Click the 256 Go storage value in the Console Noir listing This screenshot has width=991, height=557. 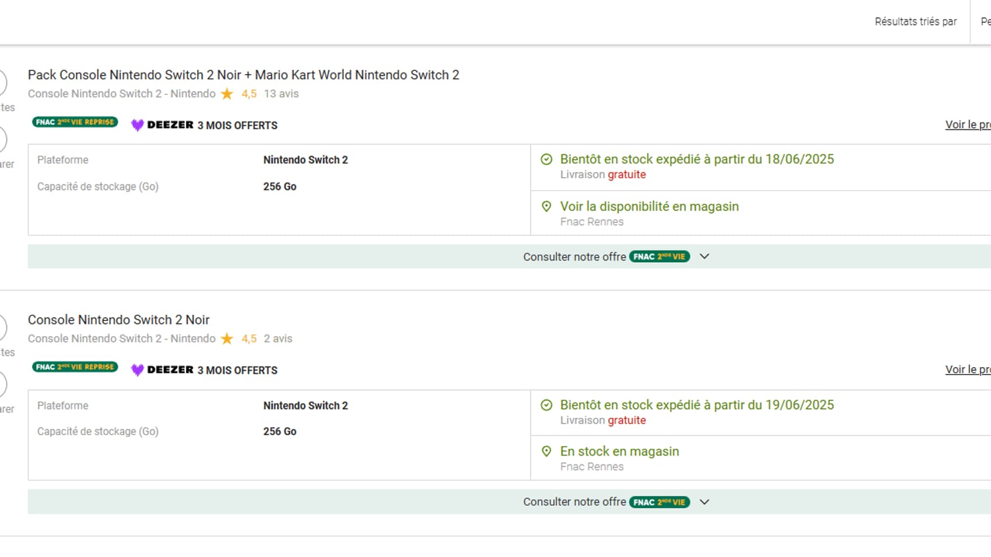pos(280,432)
